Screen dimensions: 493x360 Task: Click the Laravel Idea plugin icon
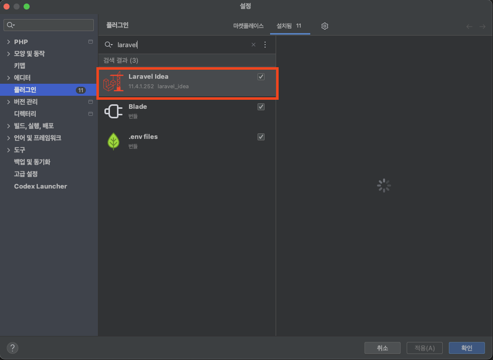(x=113, y=81)
